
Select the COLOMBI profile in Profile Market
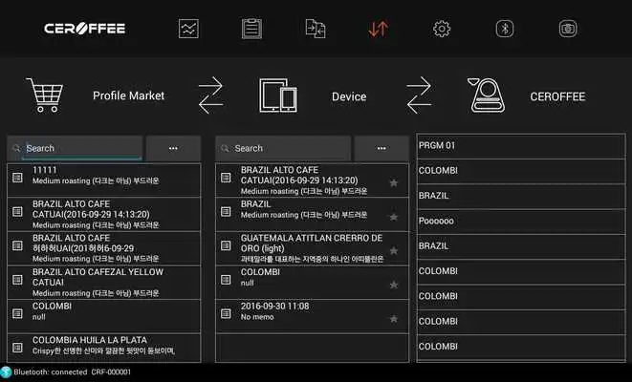(x=104, y=316)
